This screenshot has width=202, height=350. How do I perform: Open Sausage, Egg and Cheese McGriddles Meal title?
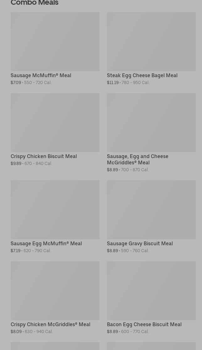(x=137, y=159)
